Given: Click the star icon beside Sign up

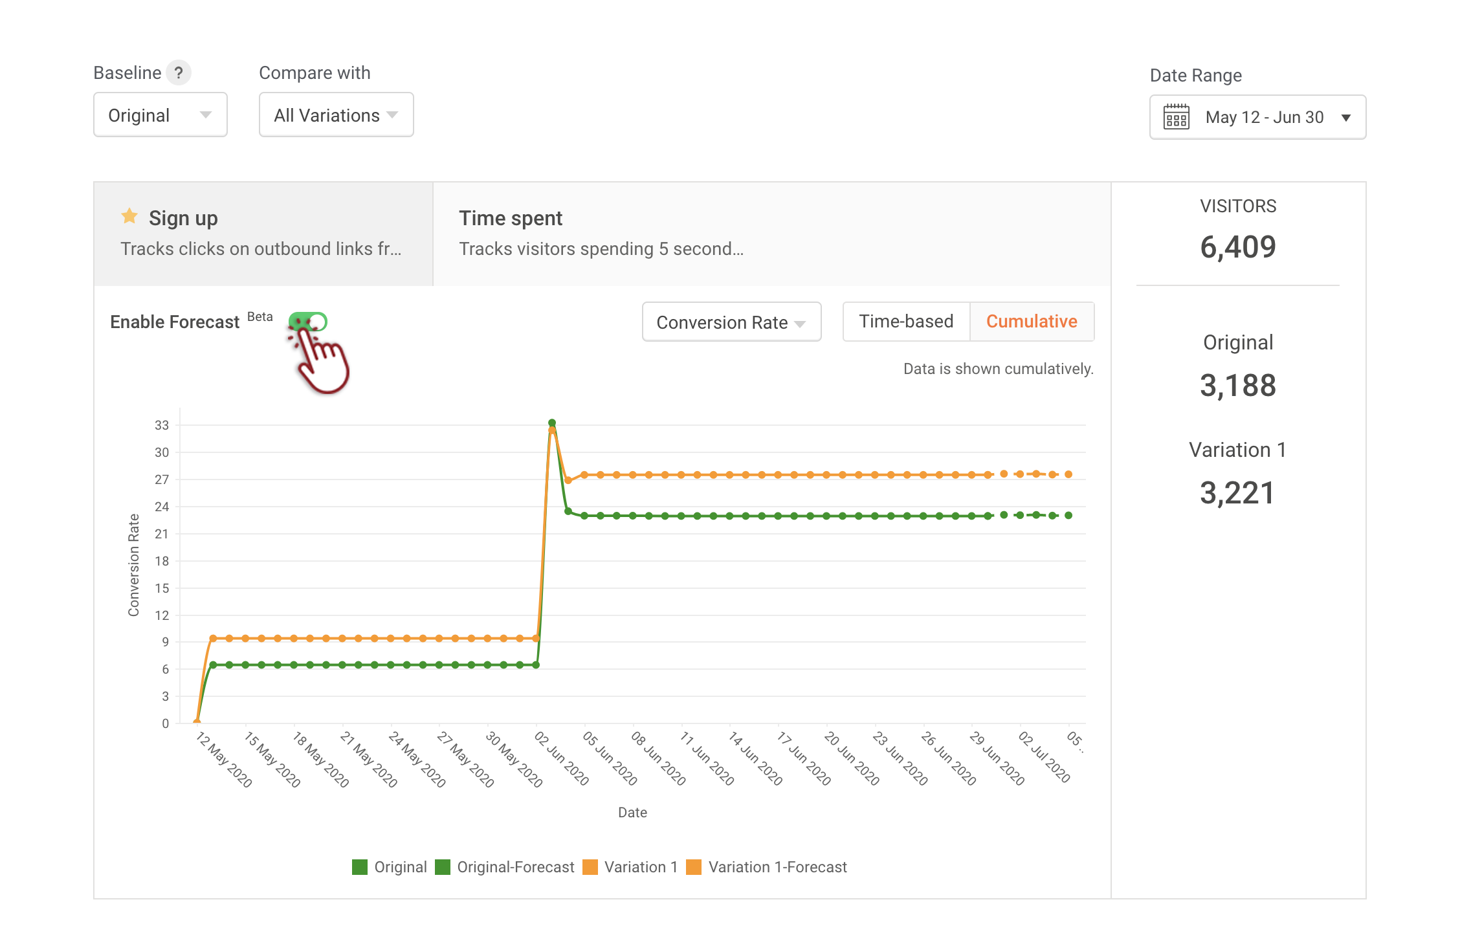Looking at the screenshot, I should pyautogui.click(x=129, y=216).
